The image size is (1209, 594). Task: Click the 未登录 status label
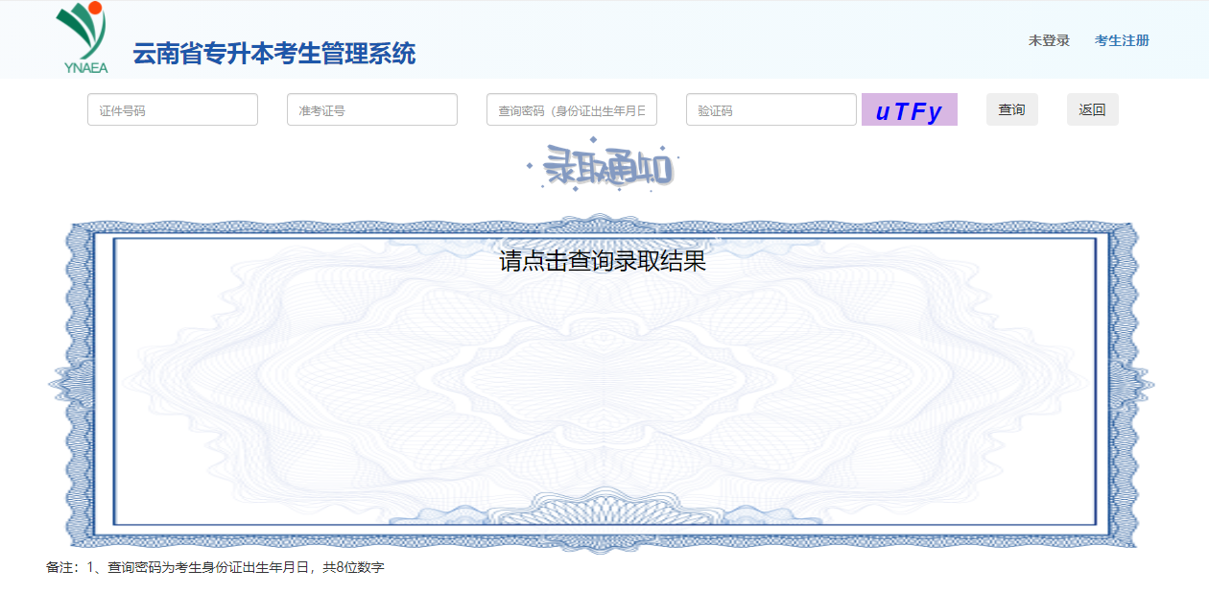pos(1048,39)
